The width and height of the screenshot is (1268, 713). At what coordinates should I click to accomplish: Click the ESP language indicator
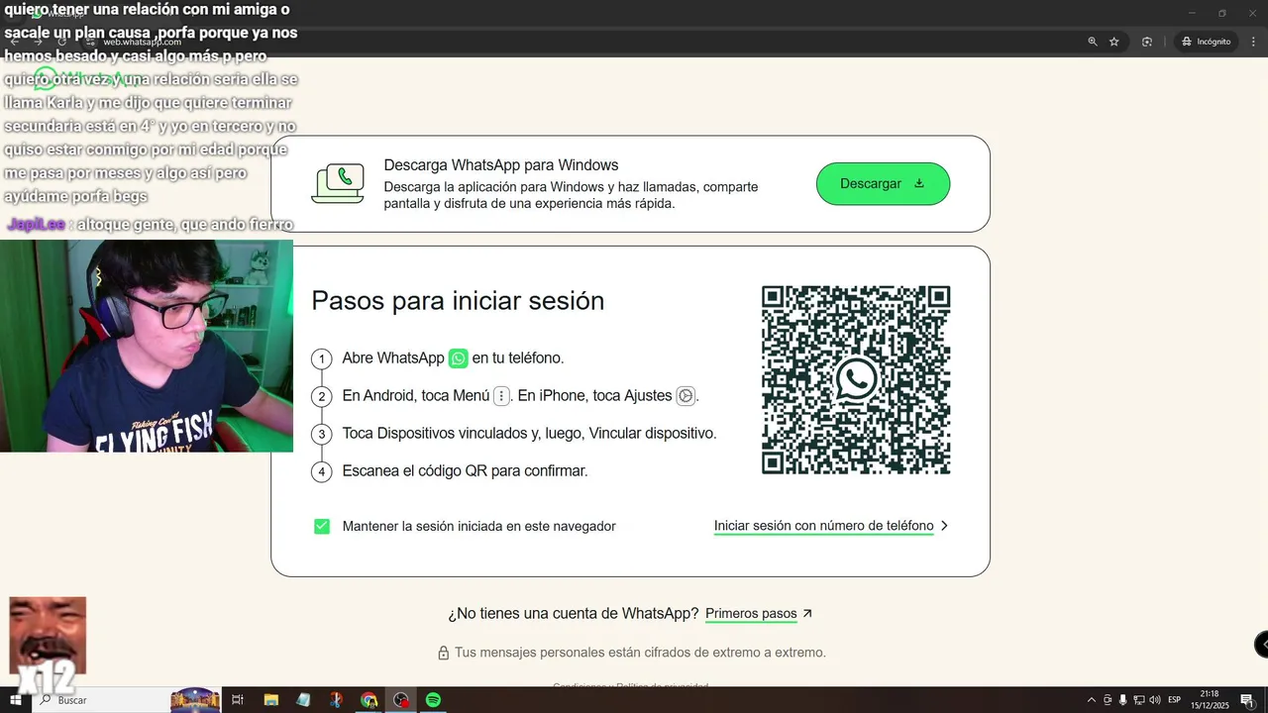1175,700
